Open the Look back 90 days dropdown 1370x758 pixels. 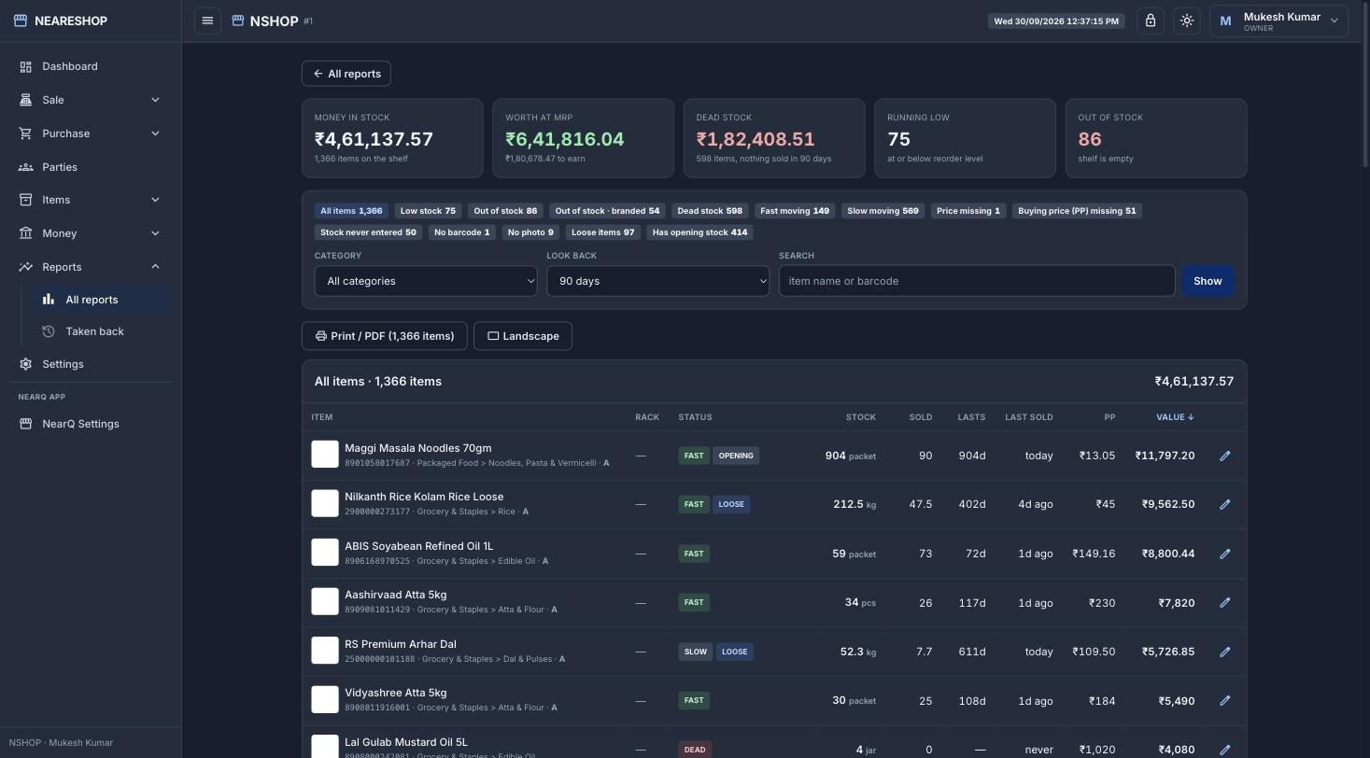tap(657, 281)
